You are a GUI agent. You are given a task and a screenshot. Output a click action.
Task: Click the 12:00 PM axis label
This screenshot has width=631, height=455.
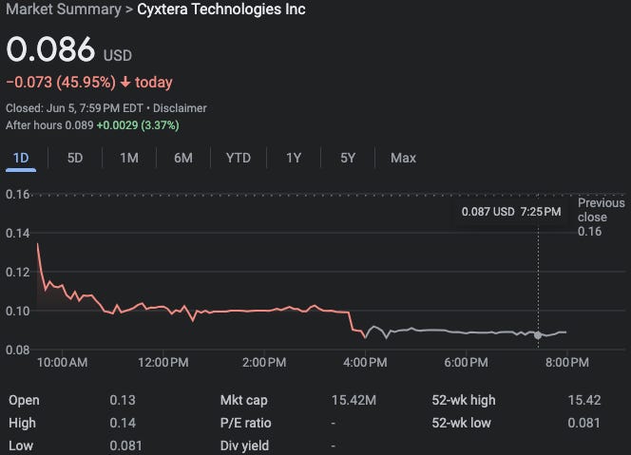(163, 363)
